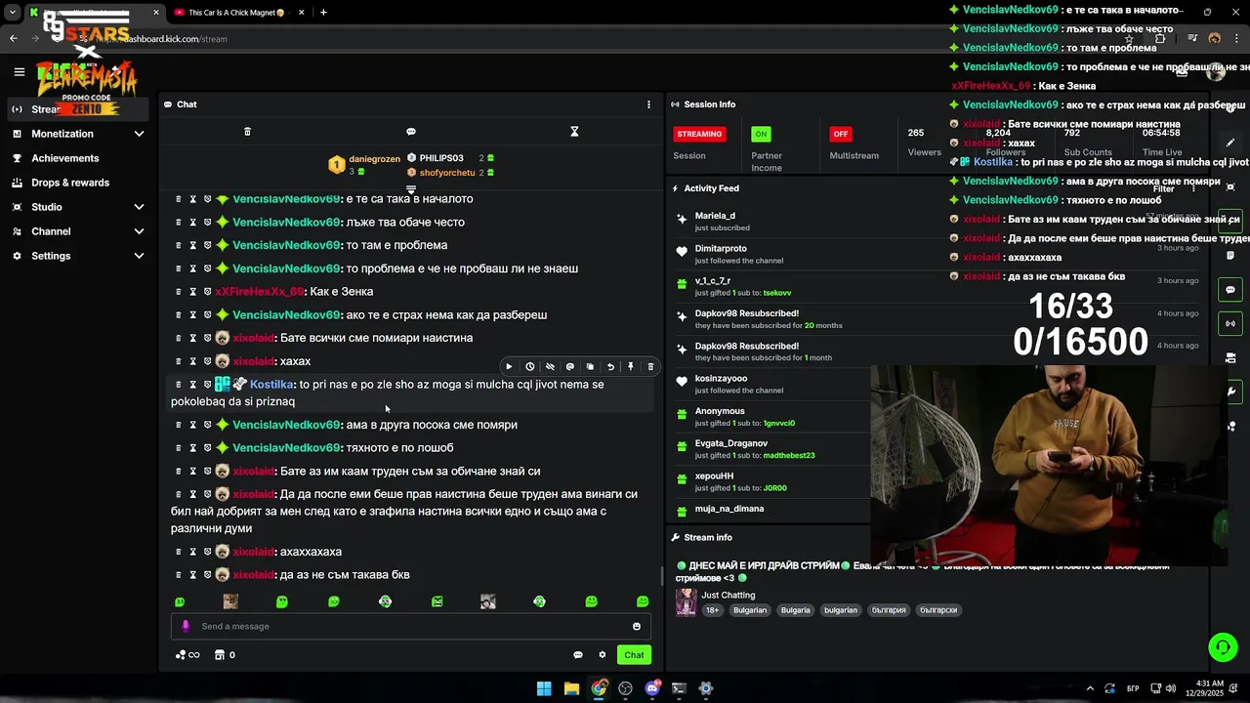Click green Chat send button
Image resolution: width=1250 pixels, height=703 pixels.
click(635, 655)
